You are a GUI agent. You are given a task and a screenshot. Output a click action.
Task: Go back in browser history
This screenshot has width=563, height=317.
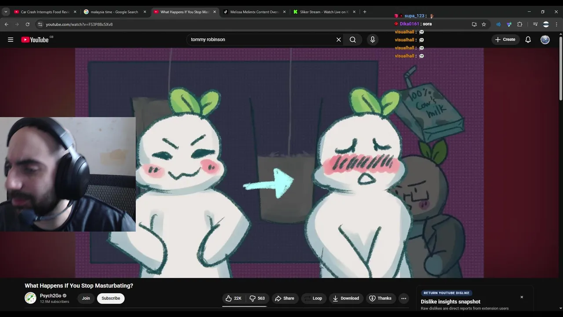point(6,24)
